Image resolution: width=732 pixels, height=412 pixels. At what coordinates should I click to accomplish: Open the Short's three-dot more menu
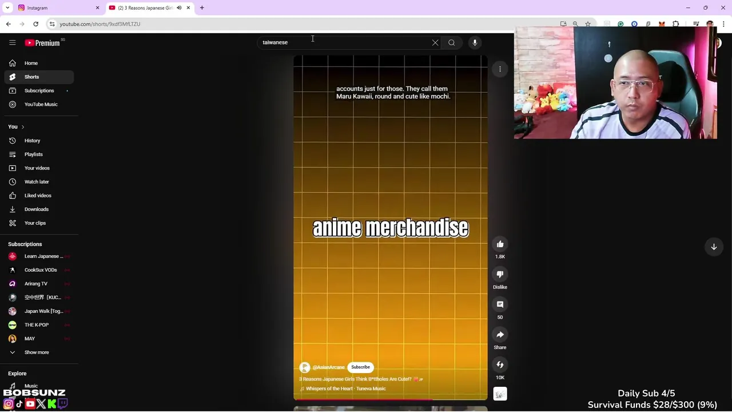500,69
